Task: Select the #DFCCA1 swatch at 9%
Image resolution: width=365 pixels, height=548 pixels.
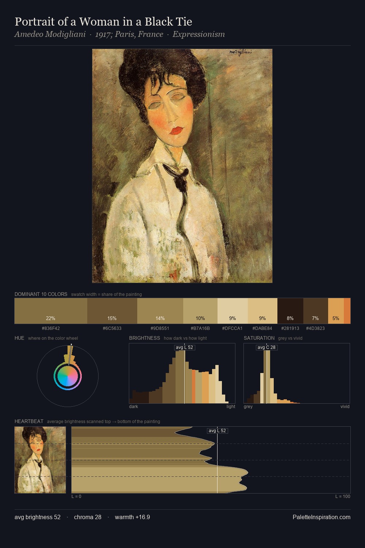Action: pos(233,311)
